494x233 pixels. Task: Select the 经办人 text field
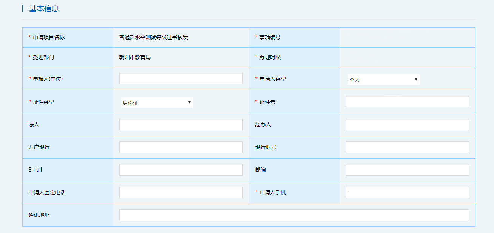pyautogui.click(x=407, y=125)
